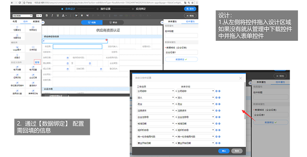Image resolution: width=307 pixels, height=157 pixels.
Task: Toggle italic formatting in the toolbar
Action: tap(52, 15)
